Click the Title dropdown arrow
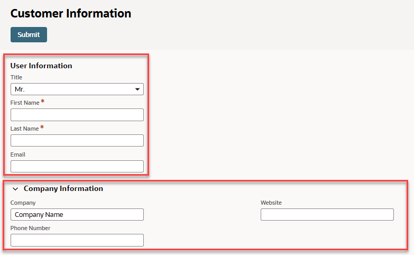414x255 pixels. pyautogui.click(x=137, y=89)
